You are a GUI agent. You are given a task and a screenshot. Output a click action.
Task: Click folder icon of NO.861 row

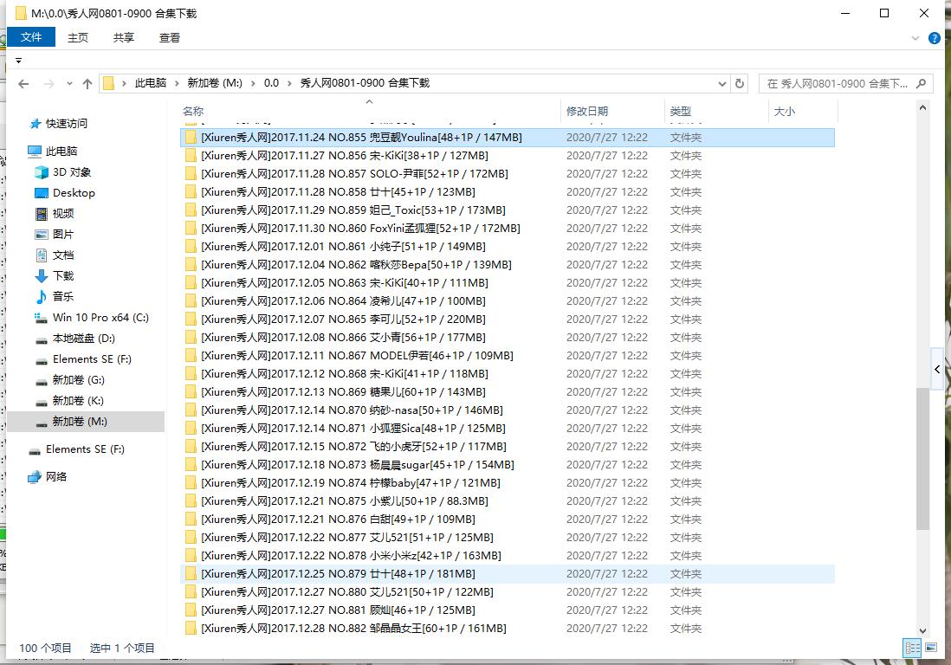pos(191,247)
